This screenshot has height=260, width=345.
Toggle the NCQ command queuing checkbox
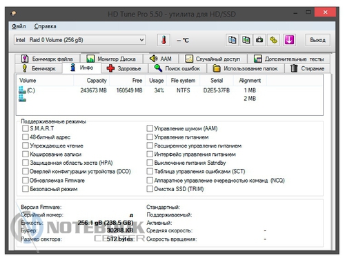[x=150, y=180]
